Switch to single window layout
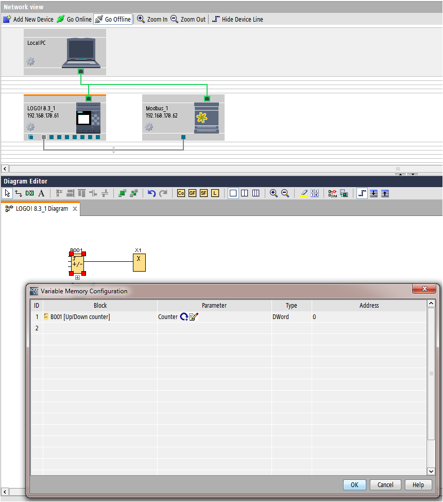 click(233, 193)
